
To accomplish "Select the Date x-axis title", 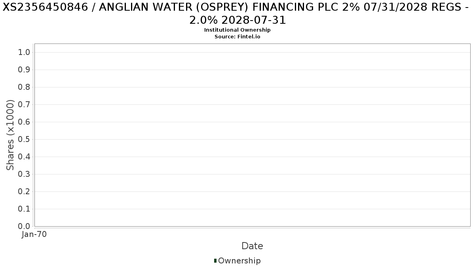I will [x=252, y=246].
